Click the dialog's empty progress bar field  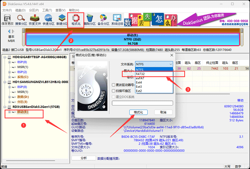tap(142, 103)
